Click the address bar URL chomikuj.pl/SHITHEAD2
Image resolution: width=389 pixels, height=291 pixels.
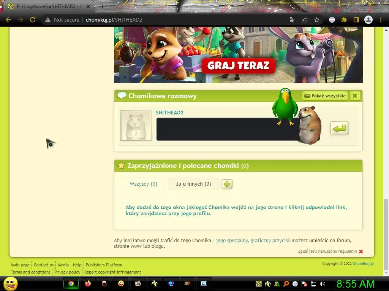[x=114, y=20]
